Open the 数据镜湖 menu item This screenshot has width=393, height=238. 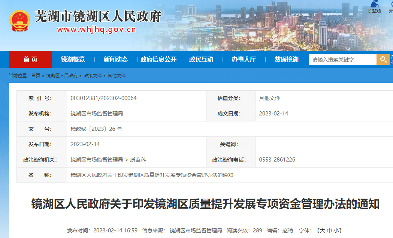tap(286, 59)
